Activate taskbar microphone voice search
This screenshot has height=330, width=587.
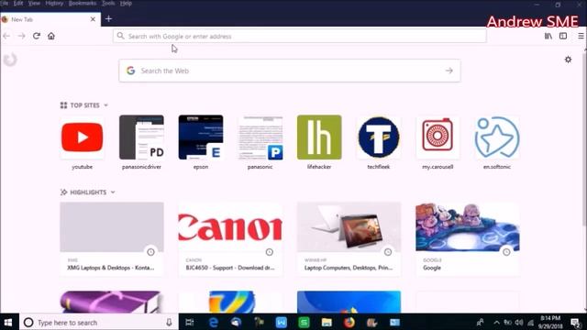click(x=169, y=322)
